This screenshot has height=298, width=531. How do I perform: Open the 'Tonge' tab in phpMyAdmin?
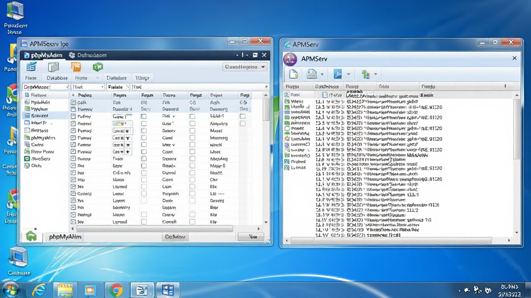coord(142,78)
